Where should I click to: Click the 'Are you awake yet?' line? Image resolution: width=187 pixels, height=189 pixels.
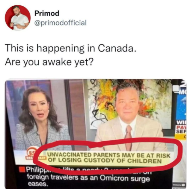pyautogui.click(x=49, y=62)
